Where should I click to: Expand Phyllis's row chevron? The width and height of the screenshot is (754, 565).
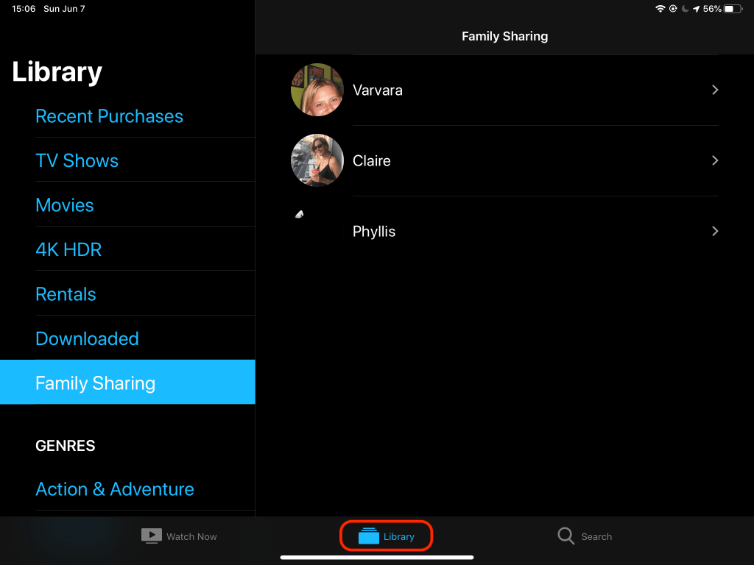[714, 231]
